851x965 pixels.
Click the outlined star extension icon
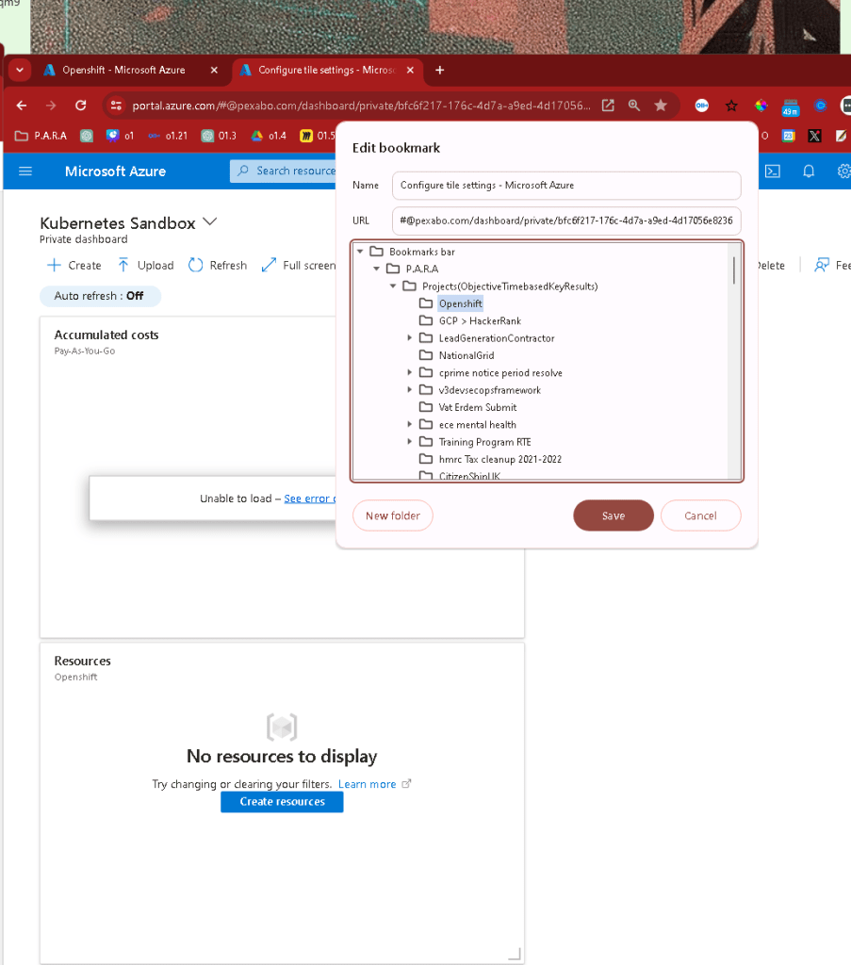(x=731, y=106)
